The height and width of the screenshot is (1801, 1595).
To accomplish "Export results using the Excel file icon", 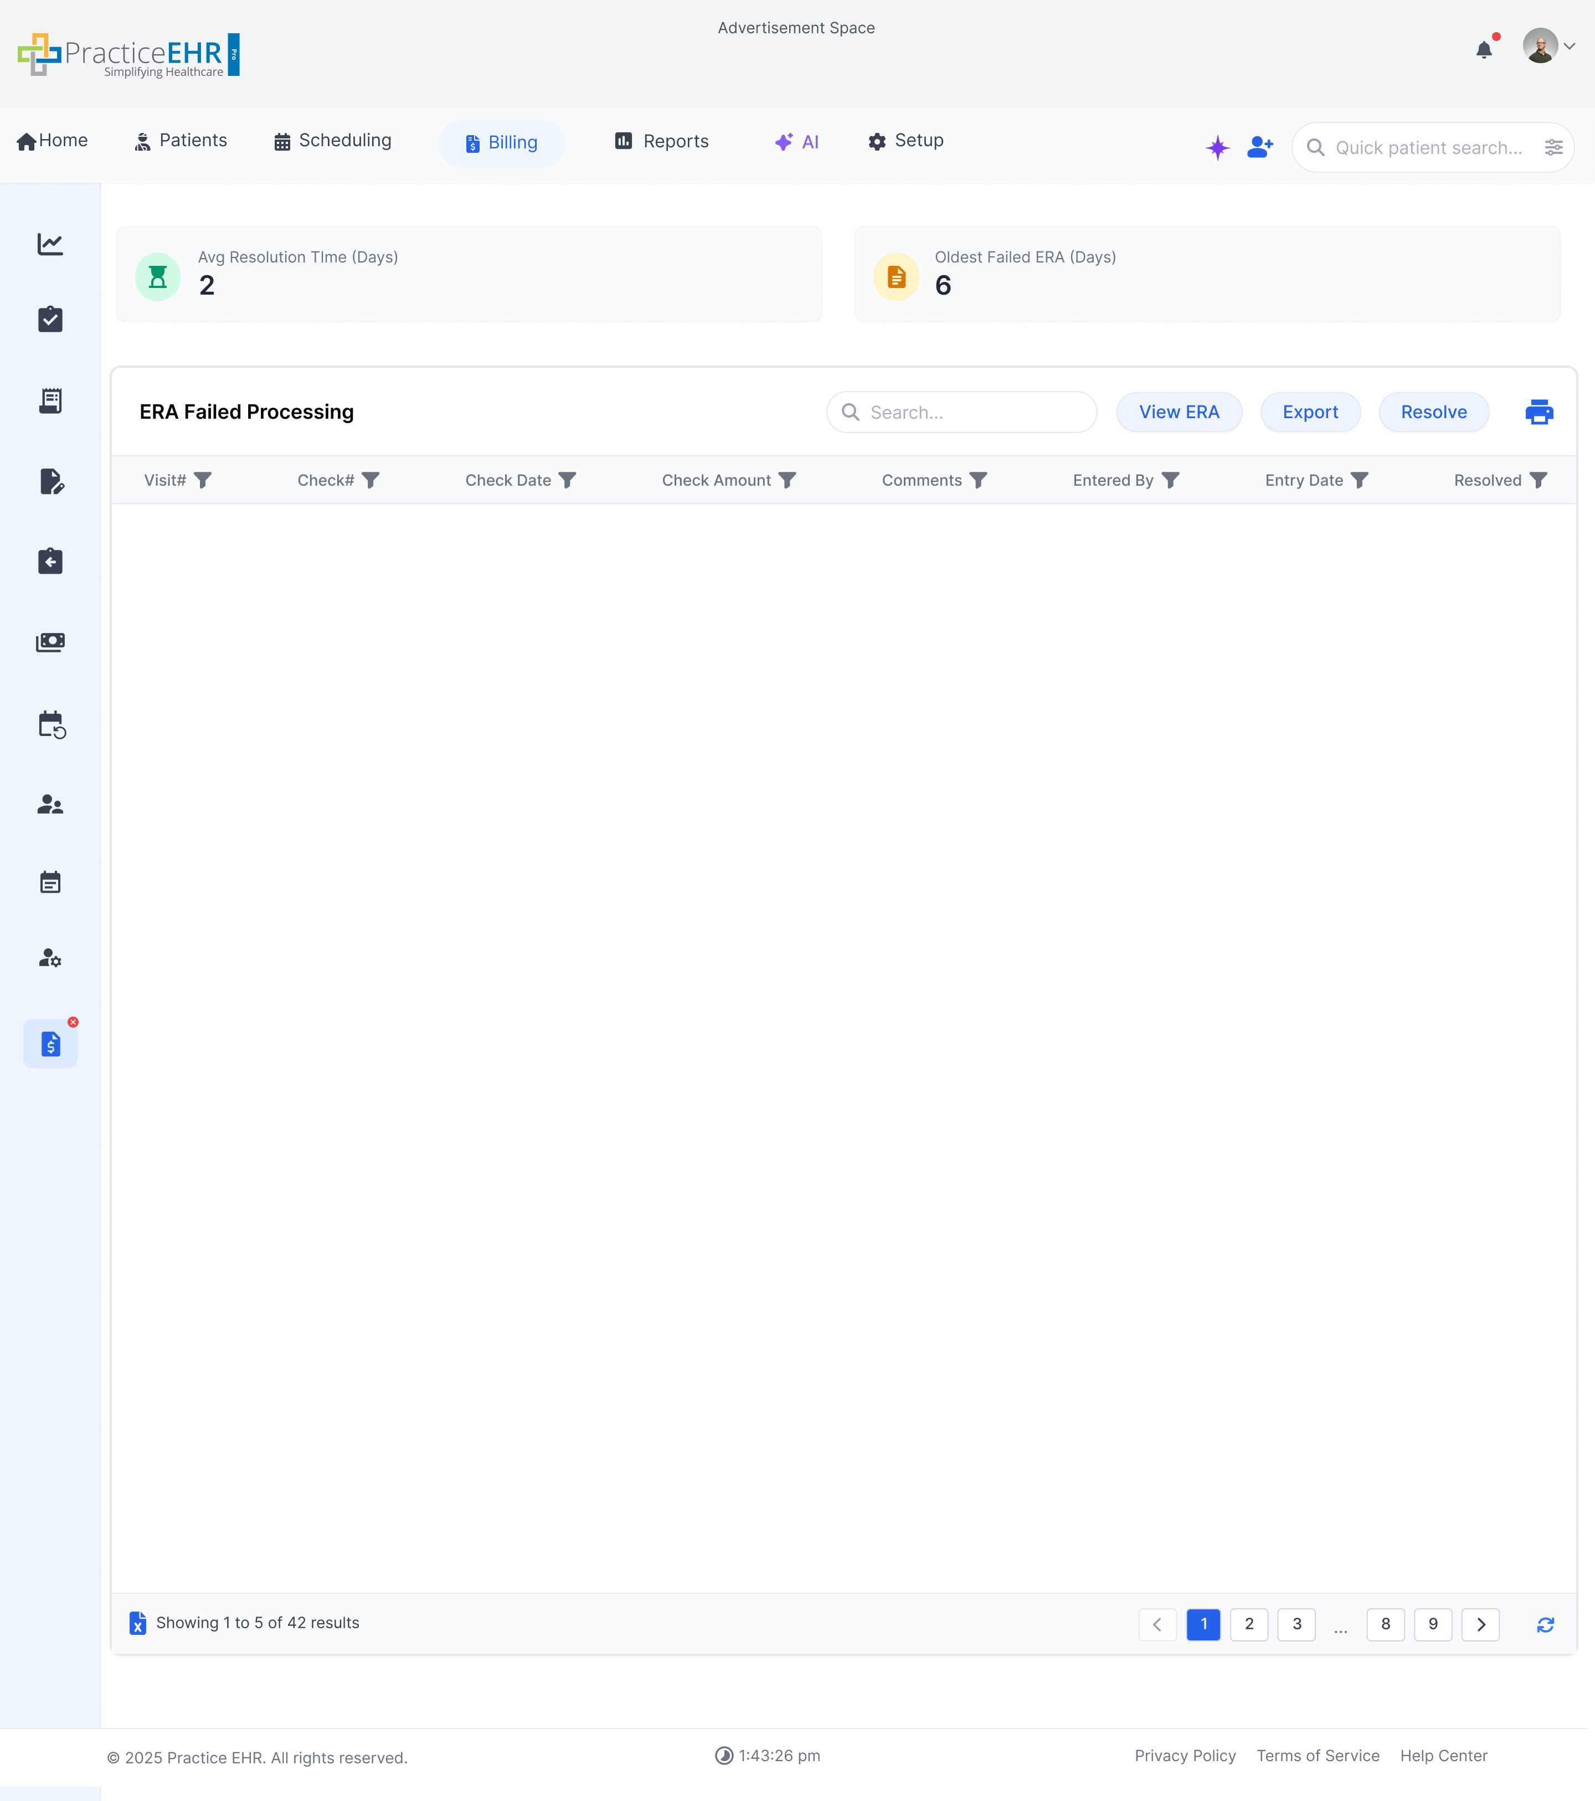I will coord(137,1623).
